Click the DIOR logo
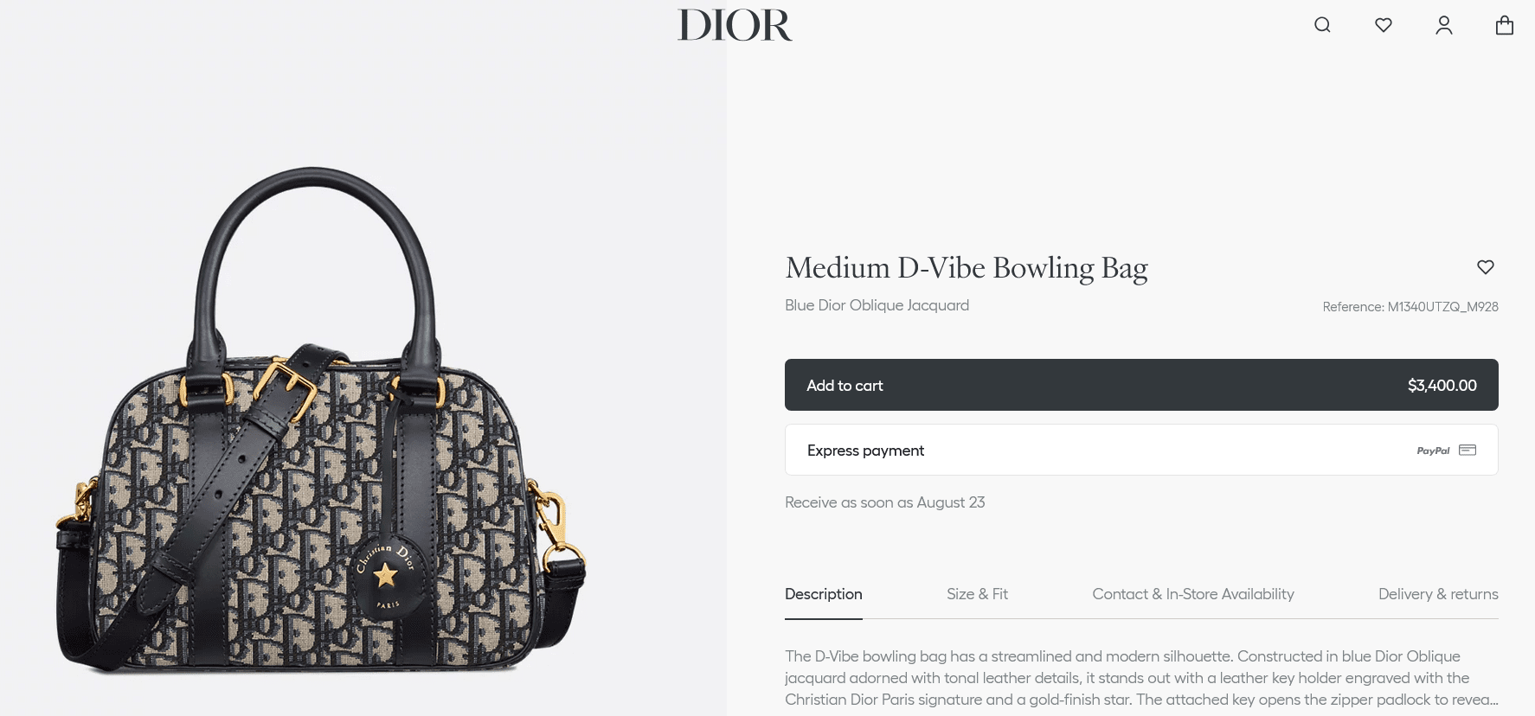This screenshot has height=716, width=1535. (x=735, y=25)
